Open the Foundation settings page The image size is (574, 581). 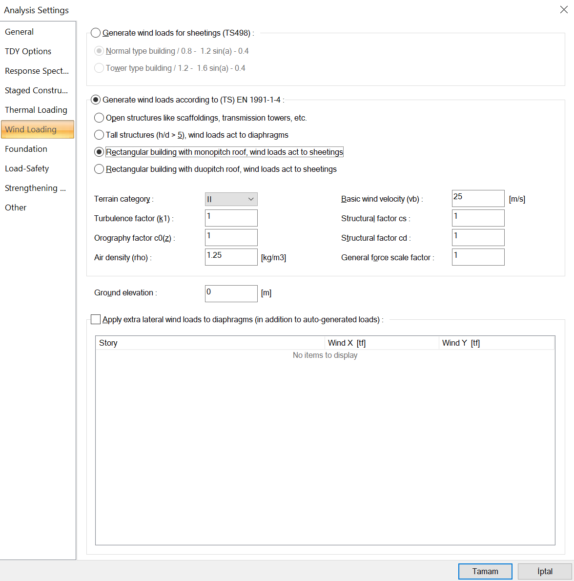pyautogui.click(x=38, y=149)
